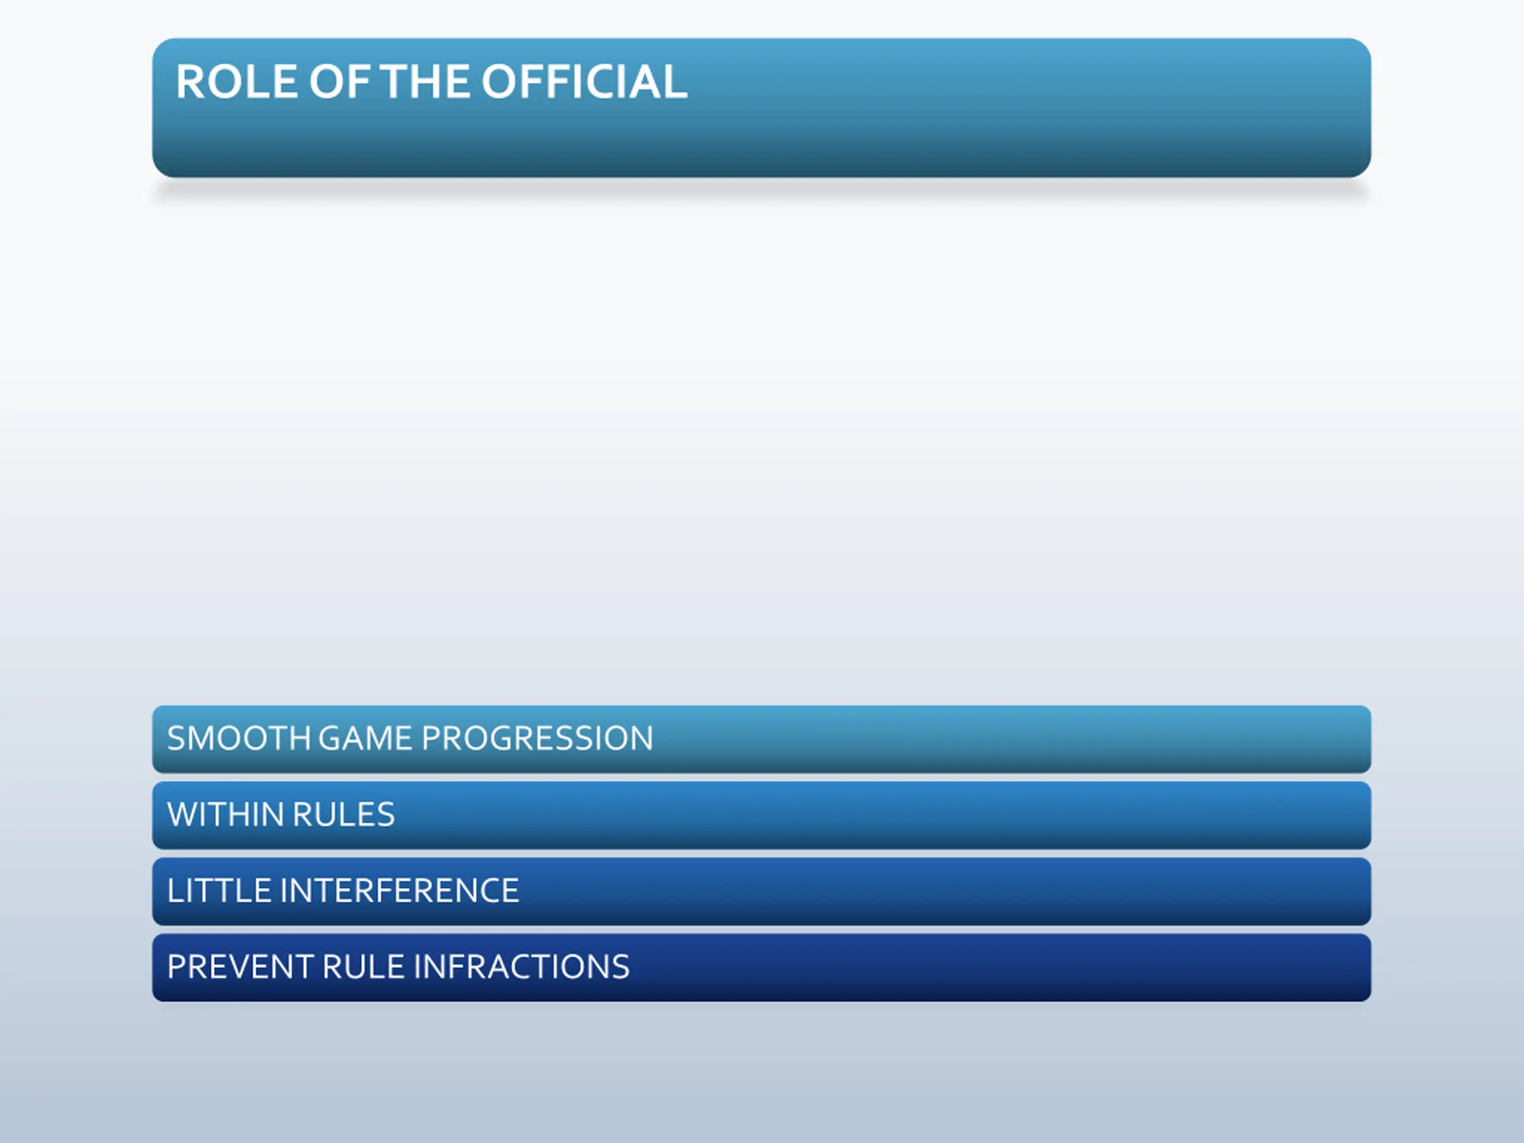Click empty slide area below the title box
This screenshot has width=1524, height=1143.
[761, 441]
